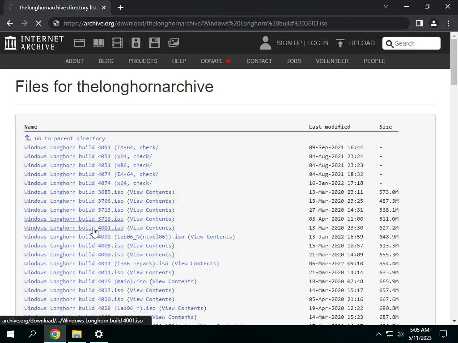Image resolution: width=458 pixels, height=343 pixels.
Task: Click the scrollbar down arrow
Action: click(454, 321)
